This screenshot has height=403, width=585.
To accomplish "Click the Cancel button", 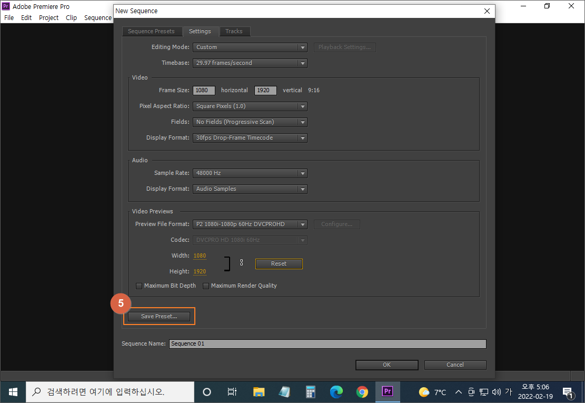I will click(x=455, y=365).
